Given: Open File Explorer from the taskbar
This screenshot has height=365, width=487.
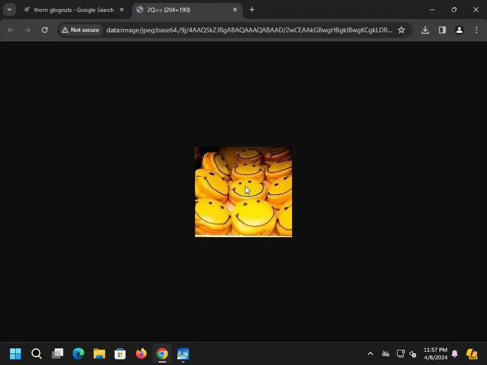Looking at the screenshot, I should (99, 354).
